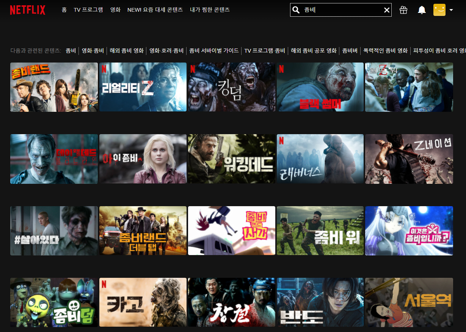Open the 워킹데드 thumbnail
This screenshot has width=466, height=332.
pos(232,159)
